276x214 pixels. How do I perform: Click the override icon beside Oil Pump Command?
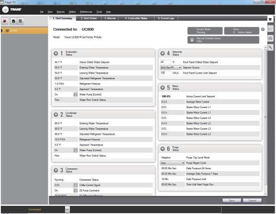(x=75, y=190)
